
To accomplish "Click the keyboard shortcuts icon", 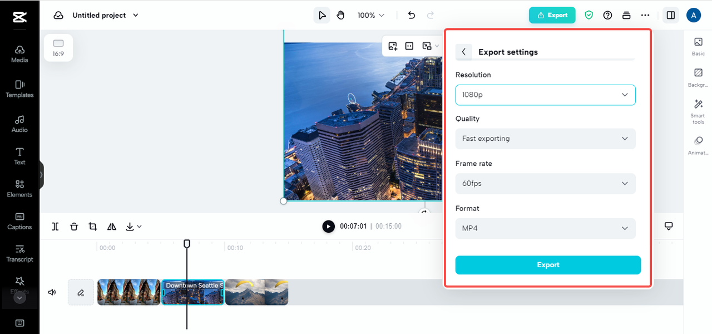I will point(19,323).
